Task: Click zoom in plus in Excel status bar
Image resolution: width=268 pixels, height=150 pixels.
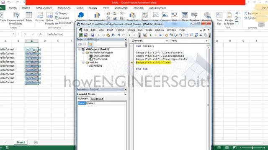Action: tap(264, 147)
